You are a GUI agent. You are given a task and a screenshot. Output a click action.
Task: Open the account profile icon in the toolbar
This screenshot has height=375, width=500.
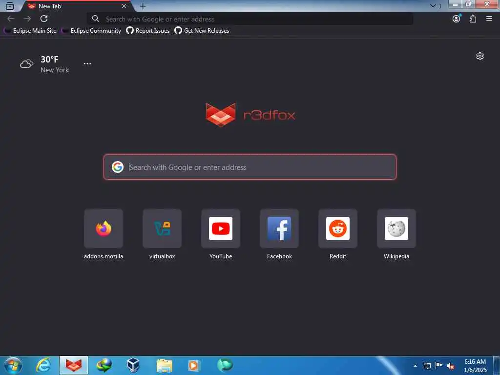(457, 19)
